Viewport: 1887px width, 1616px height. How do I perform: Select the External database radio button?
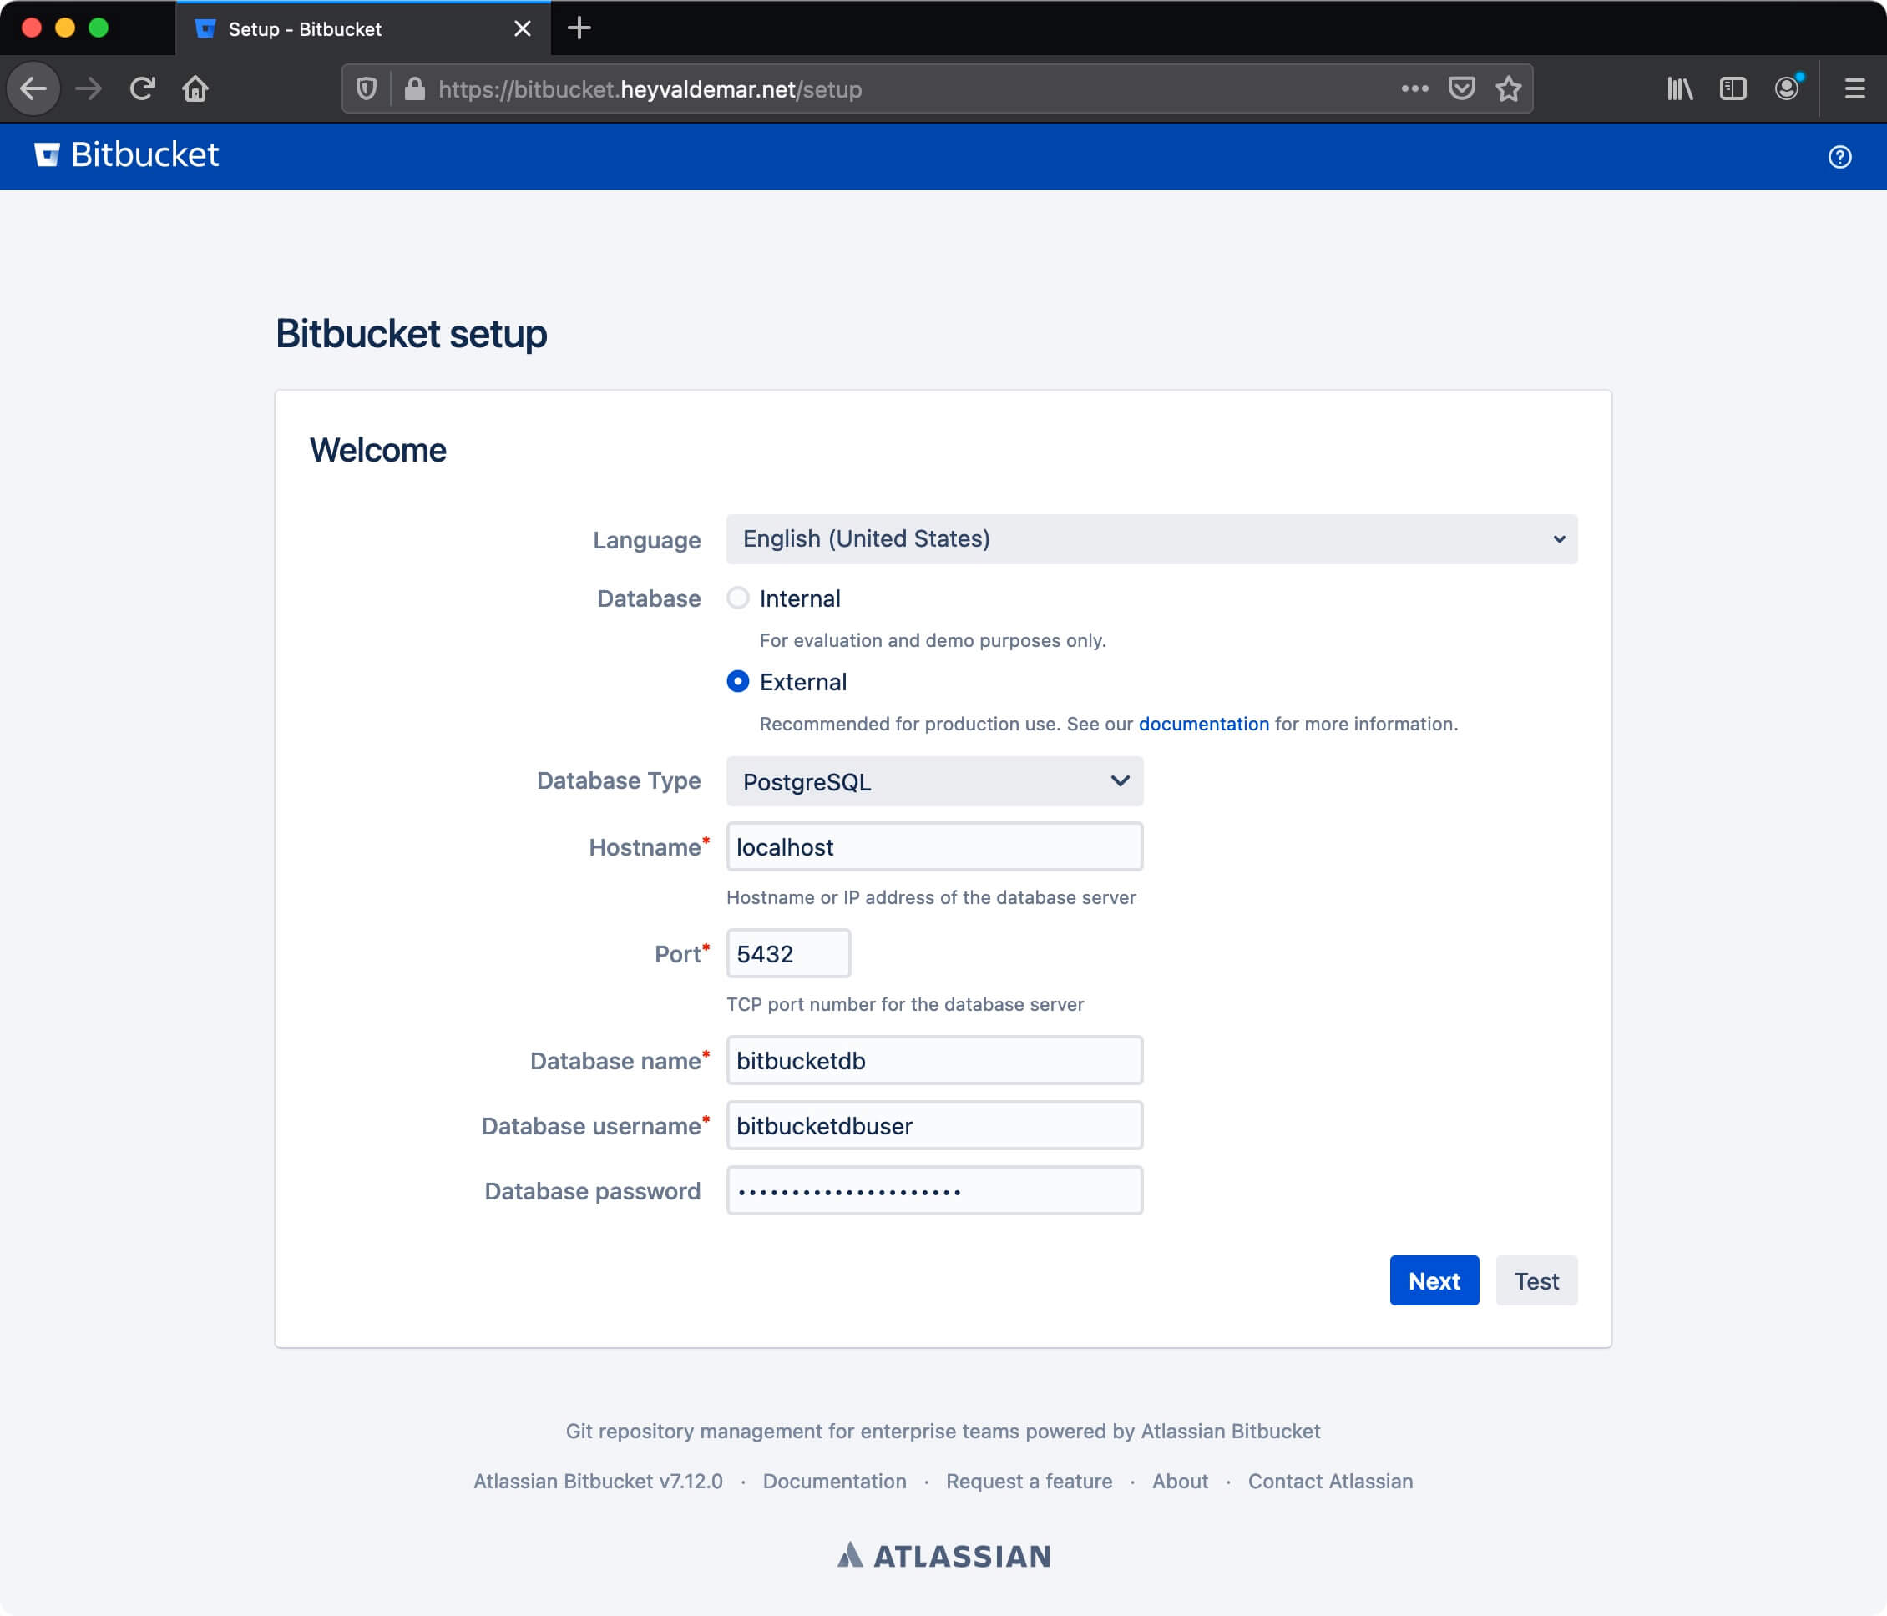click(736, 683)
